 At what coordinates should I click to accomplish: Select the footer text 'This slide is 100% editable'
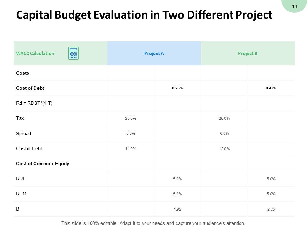89,223
